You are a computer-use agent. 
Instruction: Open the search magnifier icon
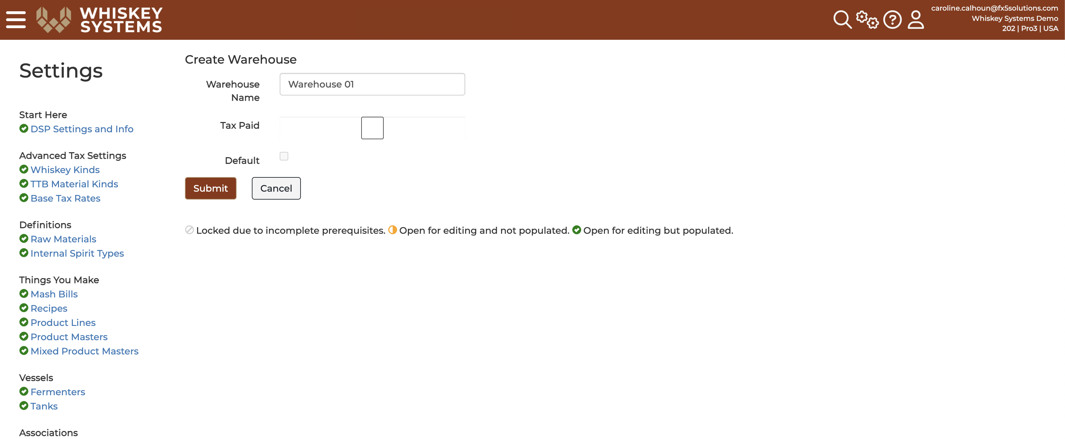[842, 20]
